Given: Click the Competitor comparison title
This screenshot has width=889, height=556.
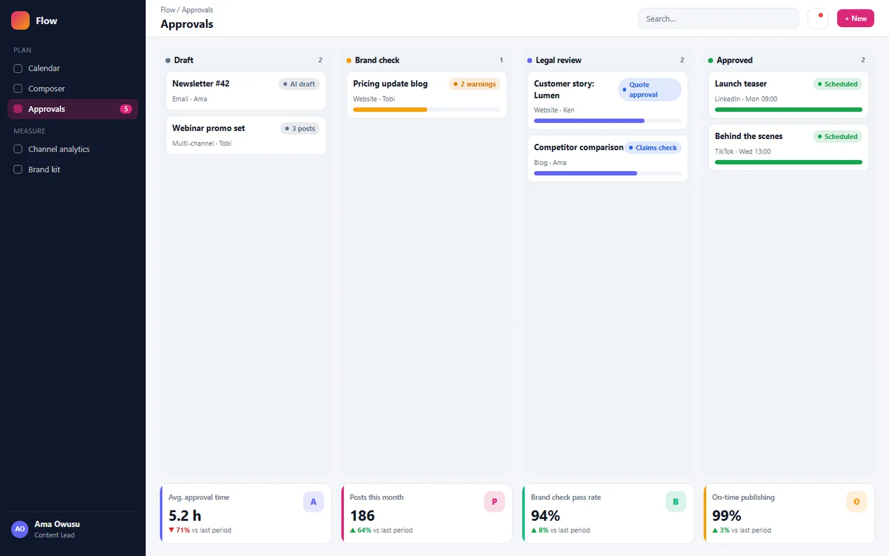Looking at the screenshot, I should [x=578, y=147].
